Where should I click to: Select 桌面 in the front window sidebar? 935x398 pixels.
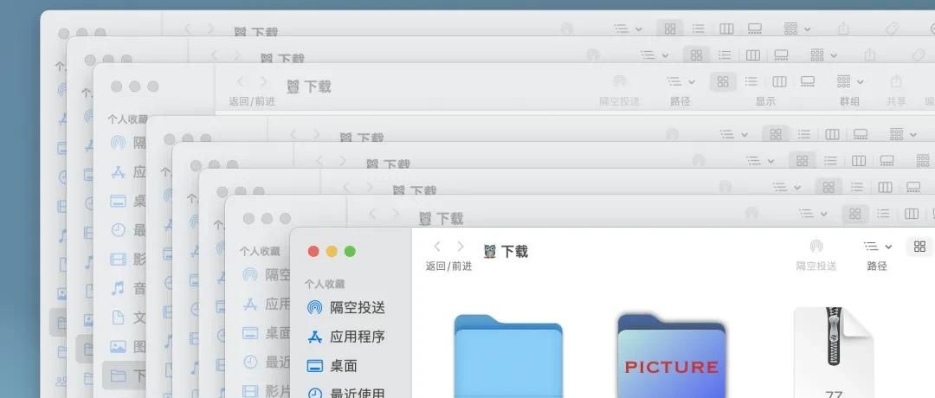point(332,366)
